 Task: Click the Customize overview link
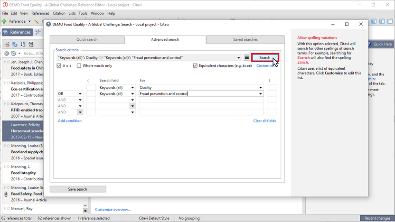(x=113, y=209)
